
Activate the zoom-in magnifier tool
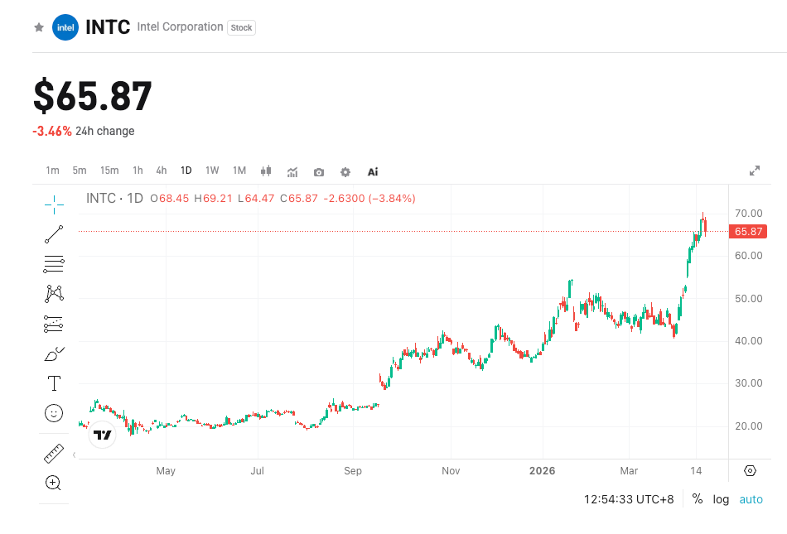(53, 483)
